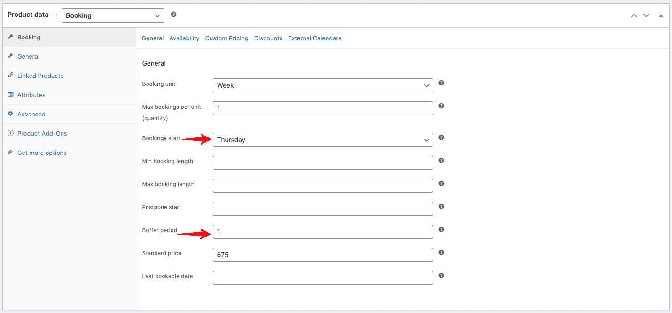672x313 pixels.
Task: Click the gear icon beside Advanced
Action: pos(10,114)
